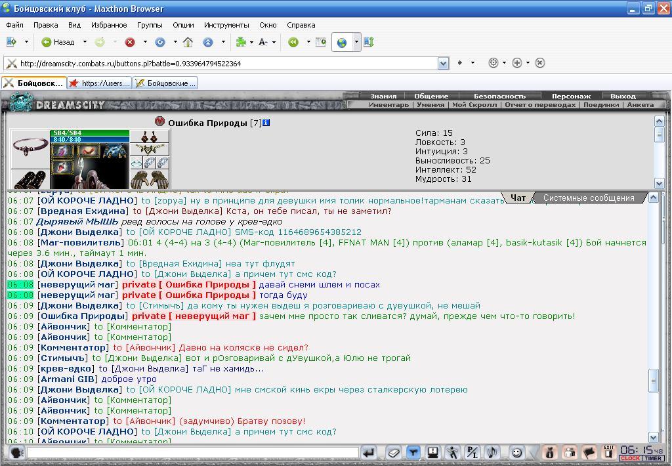Click the earrings equipment slot
The image size is (672, 466).
[x=150, y=137]
